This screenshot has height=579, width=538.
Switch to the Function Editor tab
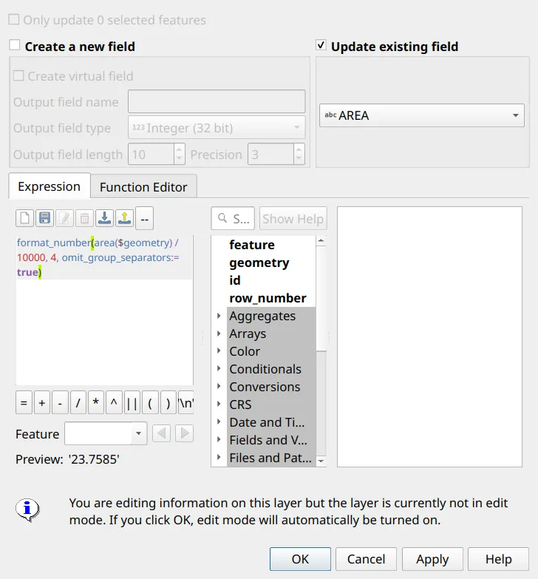143,187
